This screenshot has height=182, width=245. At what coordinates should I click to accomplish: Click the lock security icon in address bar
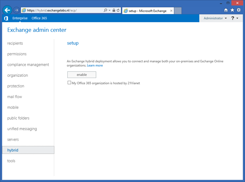tap(113, 10)
